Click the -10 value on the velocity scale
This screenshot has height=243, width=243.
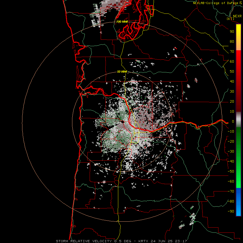tap(231, 131)
